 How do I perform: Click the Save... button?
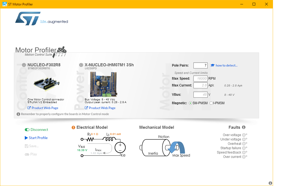point(32,146)
